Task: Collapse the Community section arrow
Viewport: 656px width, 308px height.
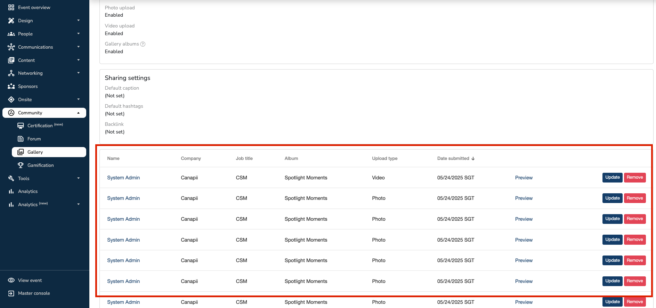Action: click(x=79, y=113)
